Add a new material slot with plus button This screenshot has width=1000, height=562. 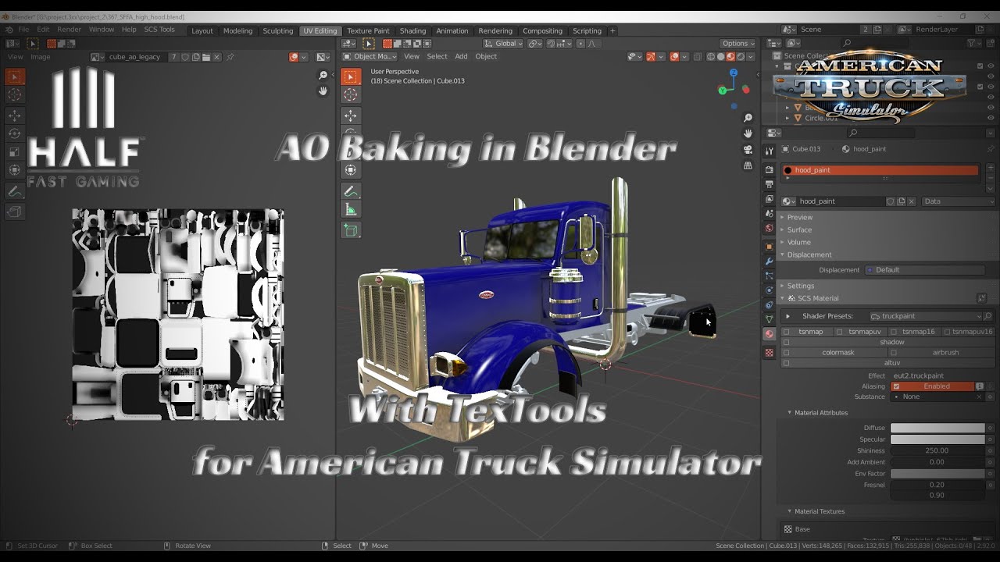click(x=991, y=169)
